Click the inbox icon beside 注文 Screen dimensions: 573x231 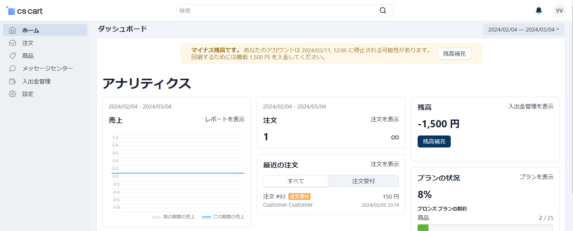click(12, 43)
